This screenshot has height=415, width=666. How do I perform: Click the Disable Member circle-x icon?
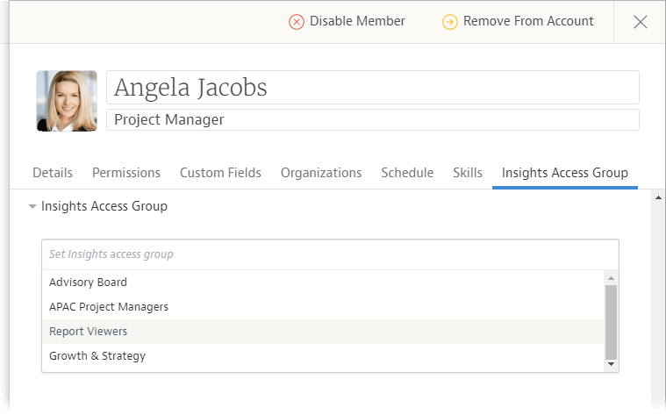click(x=297, y=22)
